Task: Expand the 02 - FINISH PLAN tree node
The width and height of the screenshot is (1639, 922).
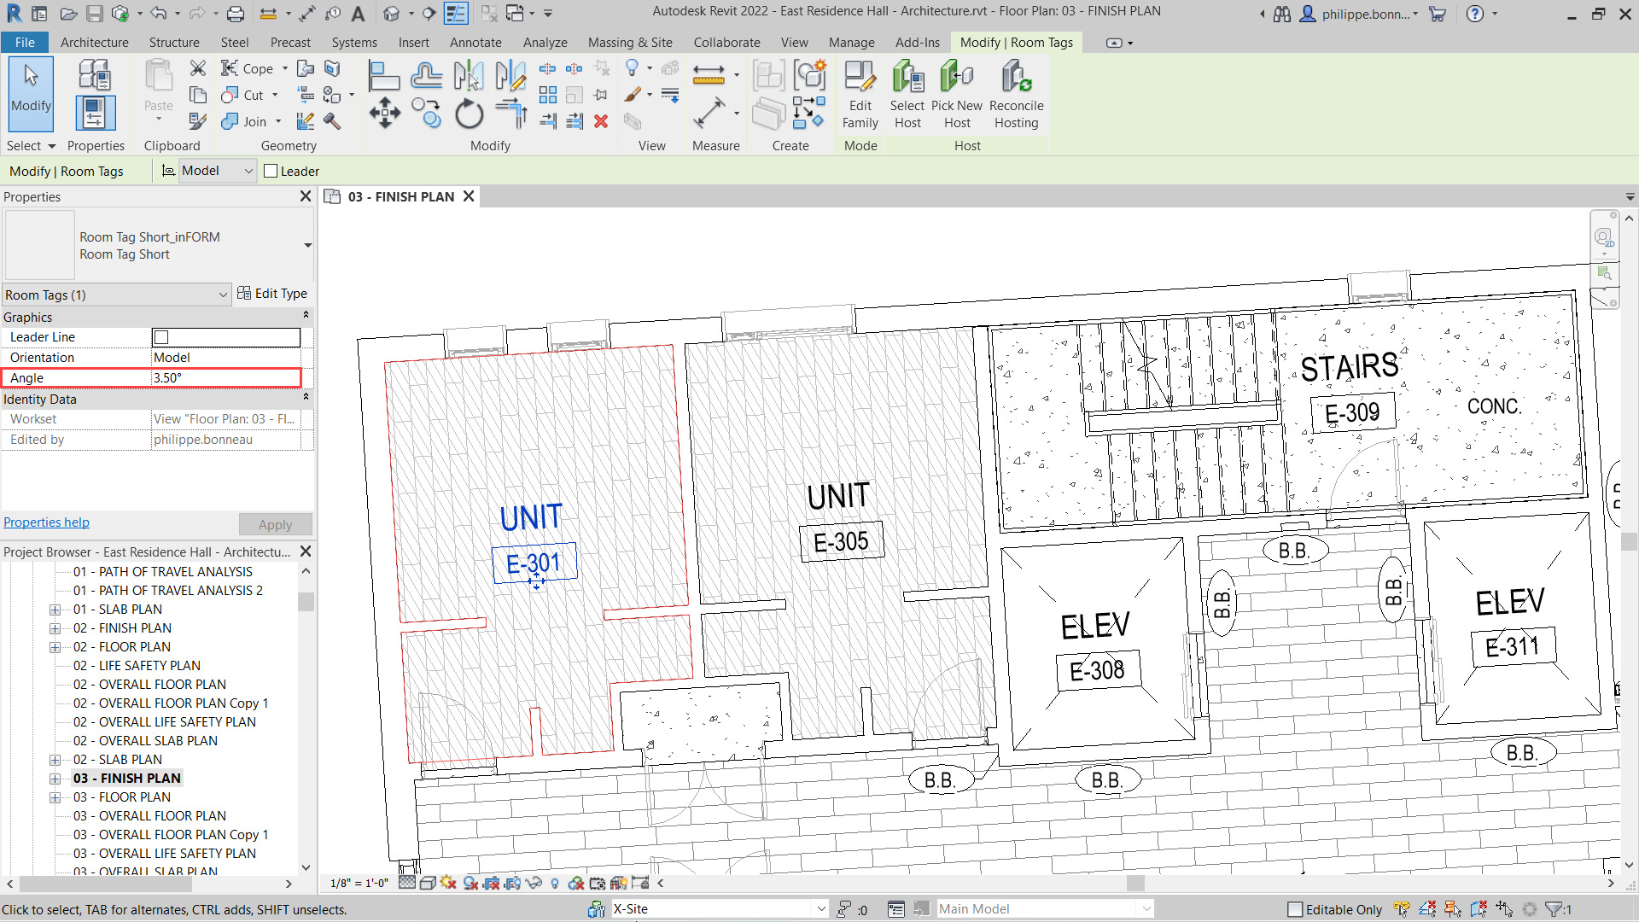Action: [55, 628]
